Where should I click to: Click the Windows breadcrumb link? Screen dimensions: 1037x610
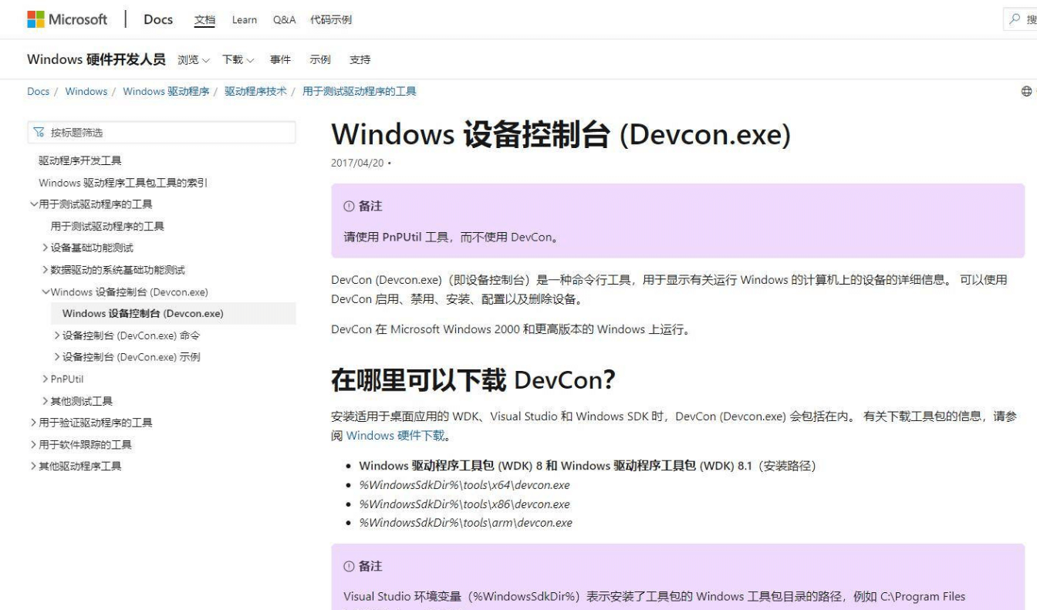pyautogui.click(x=86, y=91)
